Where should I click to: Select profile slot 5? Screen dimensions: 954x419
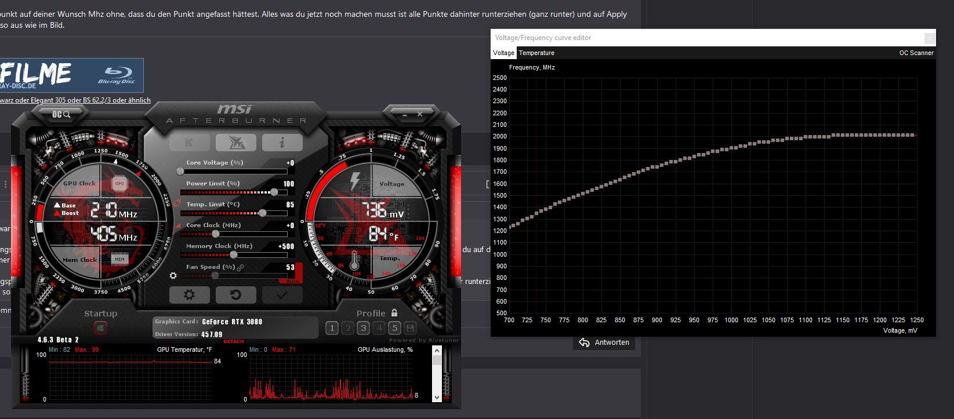[394, 328]
